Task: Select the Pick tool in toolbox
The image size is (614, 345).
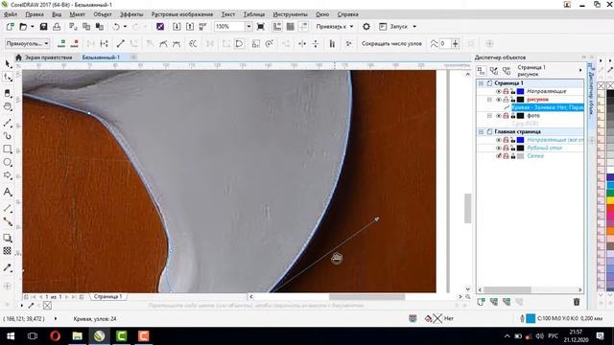Action: pos(8,63)
